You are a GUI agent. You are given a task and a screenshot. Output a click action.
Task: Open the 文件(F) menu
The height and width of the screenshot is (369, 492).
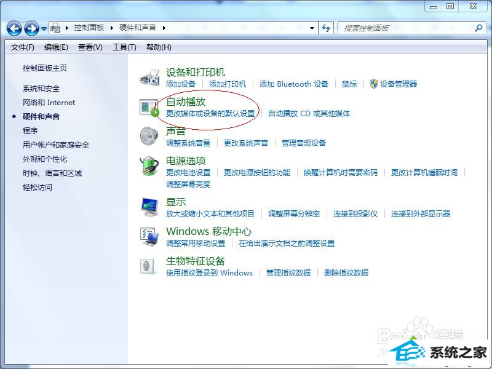click(x=23, y=47)
